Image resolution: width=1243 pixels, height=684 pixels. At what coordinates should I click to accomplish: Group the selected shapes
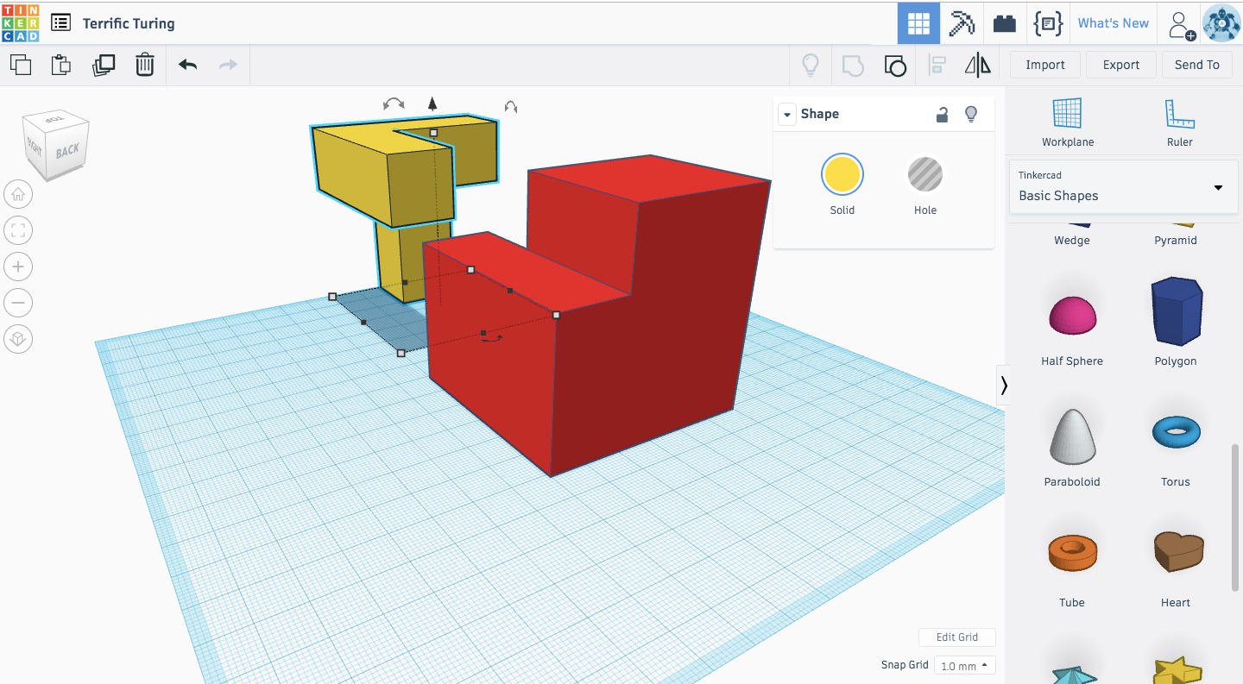[894, 65]
